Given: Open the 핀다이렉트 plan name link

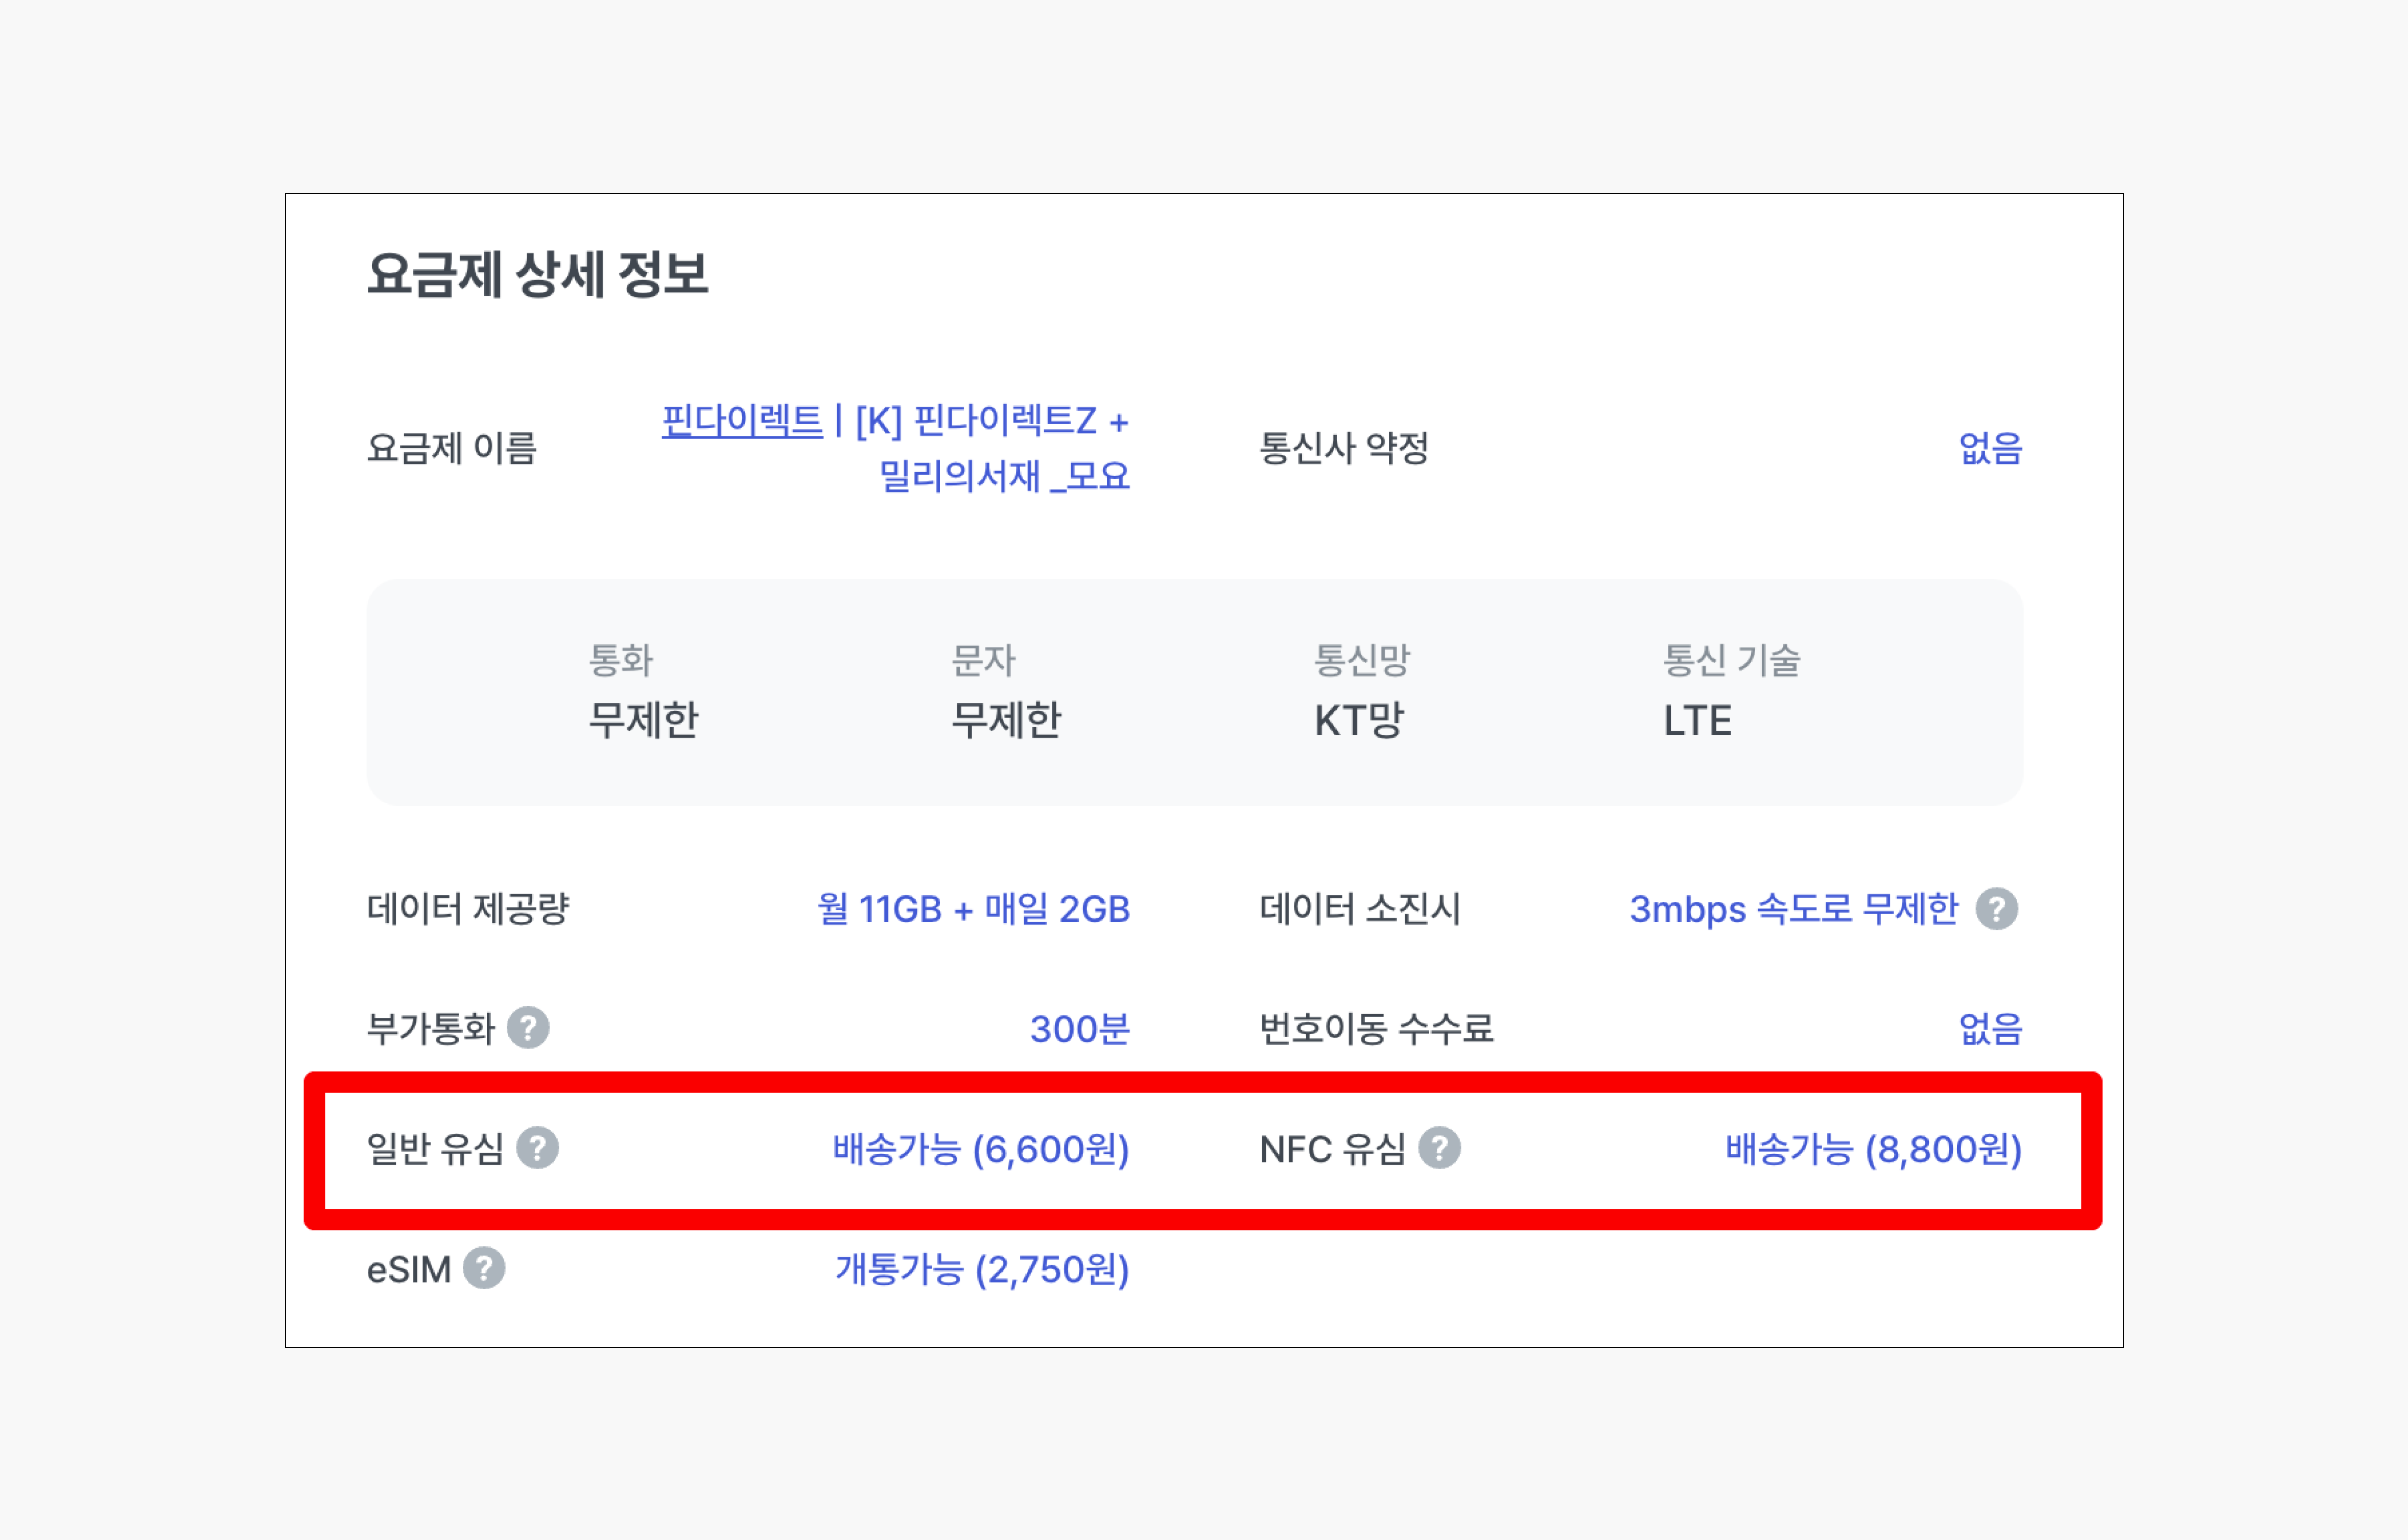Looking at the screenshot, I should 742,420.
